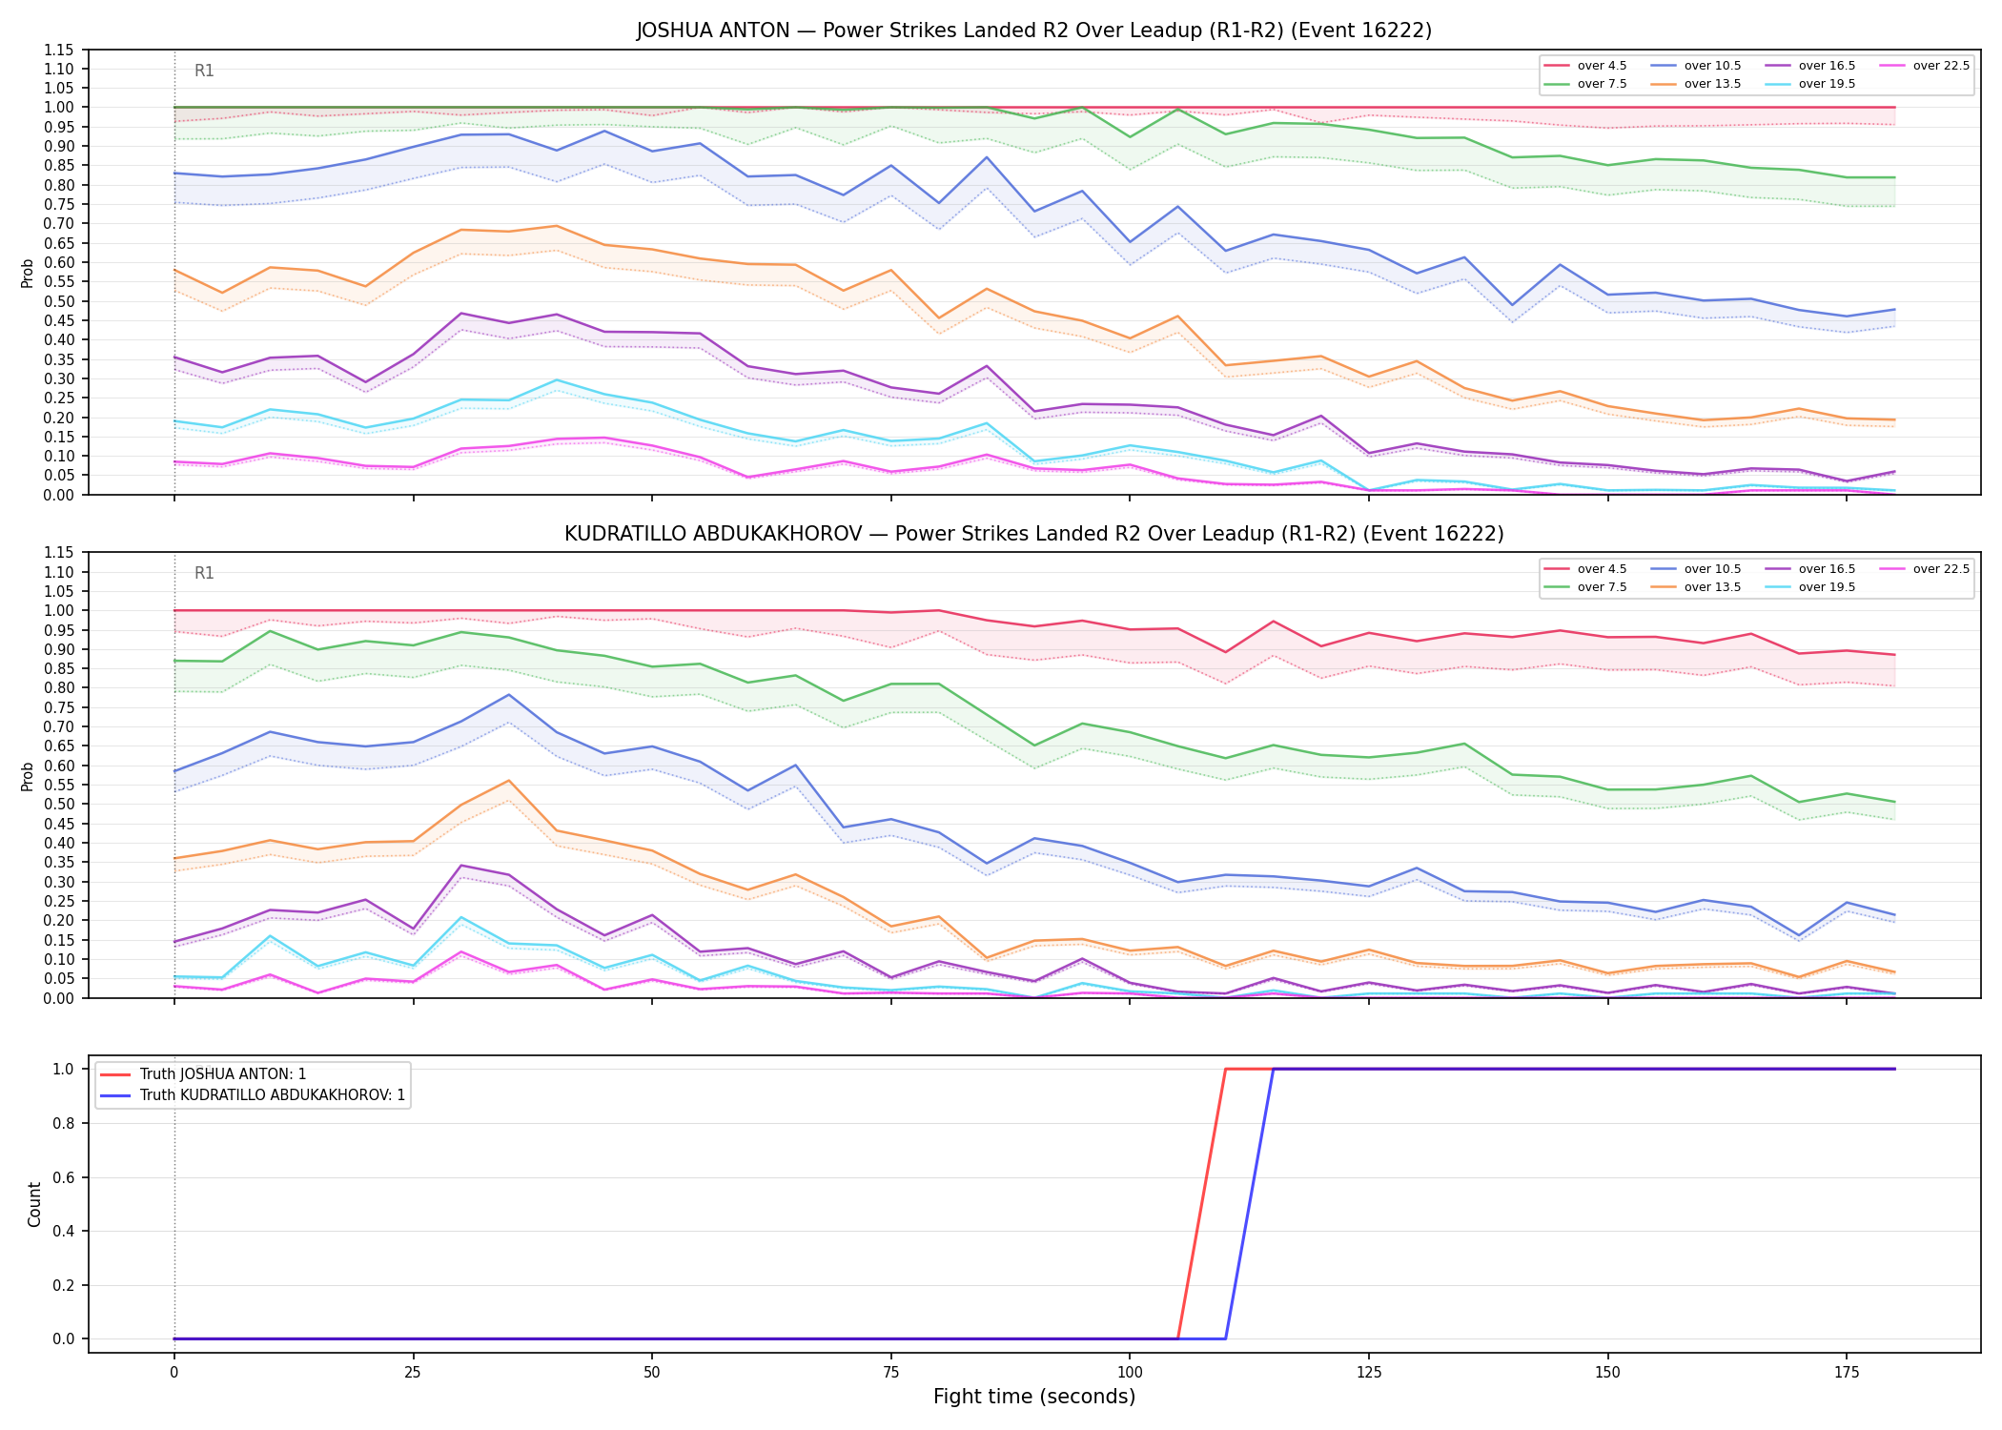Click the R1 label in top chart
This screenshot has height=1430, width=2002.
click(x=204, y=71)
